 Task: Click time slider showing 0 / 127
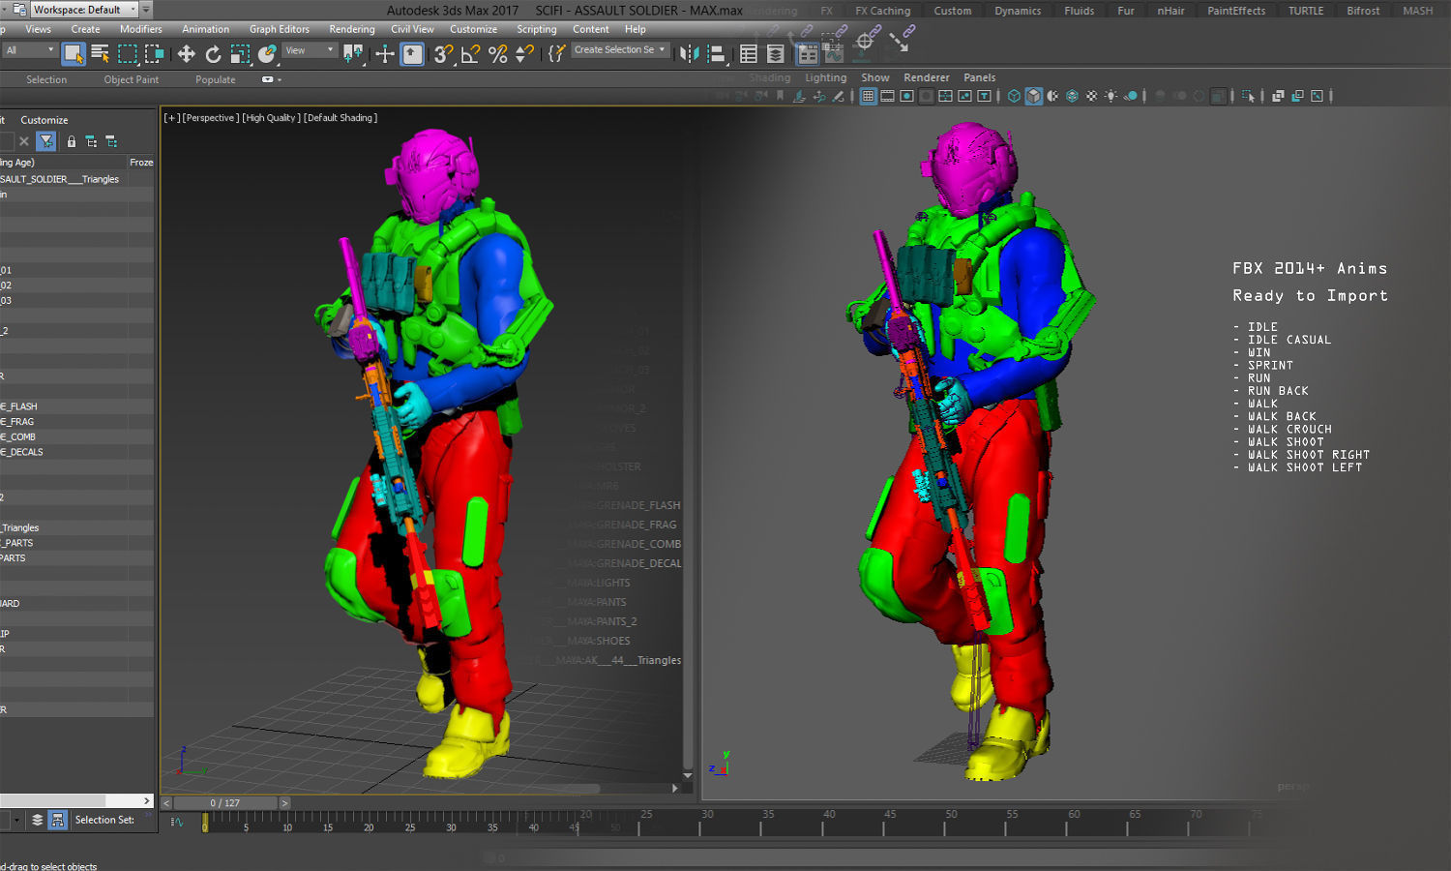click(x=225, y=803)
